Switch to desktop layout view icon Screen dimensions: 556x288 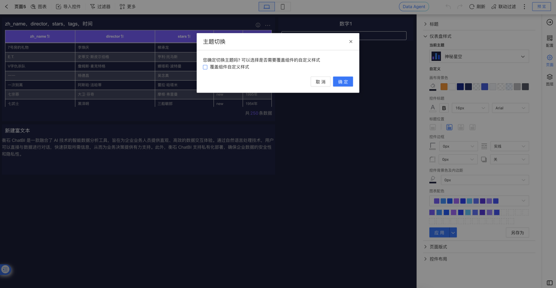point(267,7)
